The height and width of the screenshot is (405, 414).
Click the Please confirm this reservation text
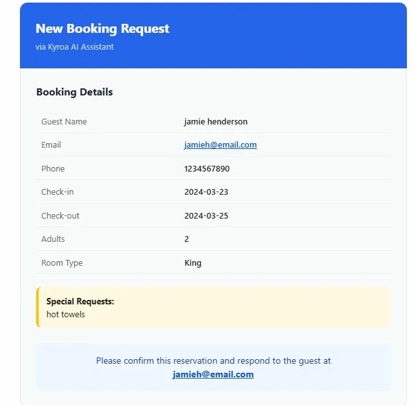click(213, 361)
